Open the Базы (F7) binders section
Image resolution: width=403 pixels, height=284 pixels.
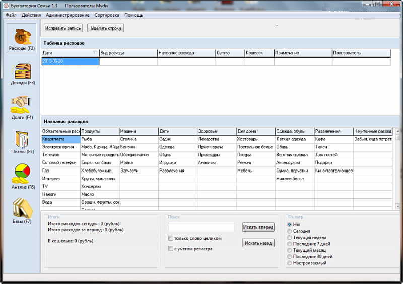pyautogui.click(x=22, y=210)
